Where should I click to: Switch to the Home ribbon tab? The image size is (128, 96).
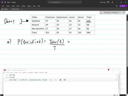tap(8, 6)
